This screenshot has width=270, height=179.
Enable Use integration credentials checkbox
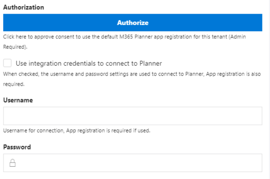coord(7,63)
